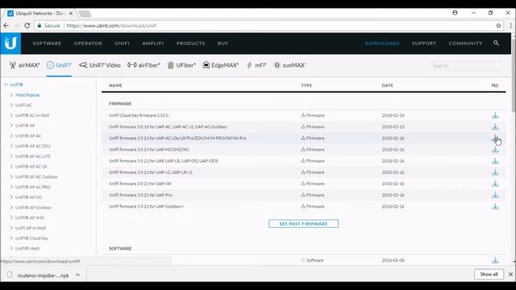Download firmware for UAP-AC-Lite/LR/Pro/EDU file

[495, 138]
